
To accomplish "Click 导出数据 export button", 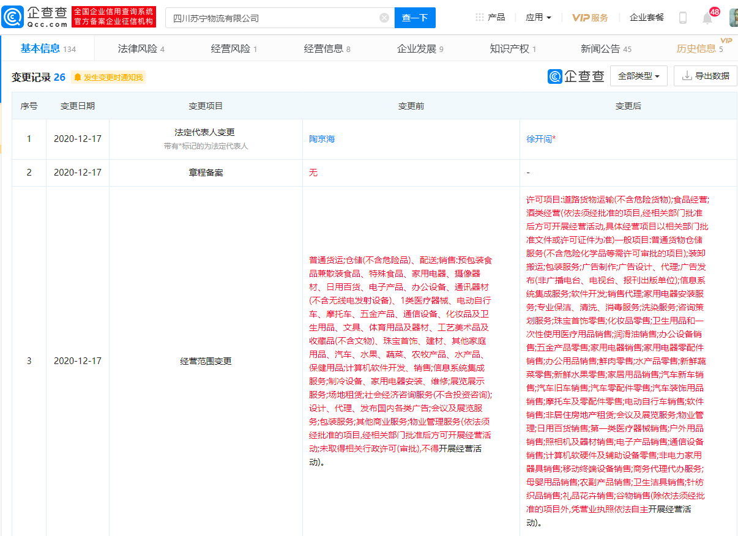I will pyautogui.click(x=706, y=76).
